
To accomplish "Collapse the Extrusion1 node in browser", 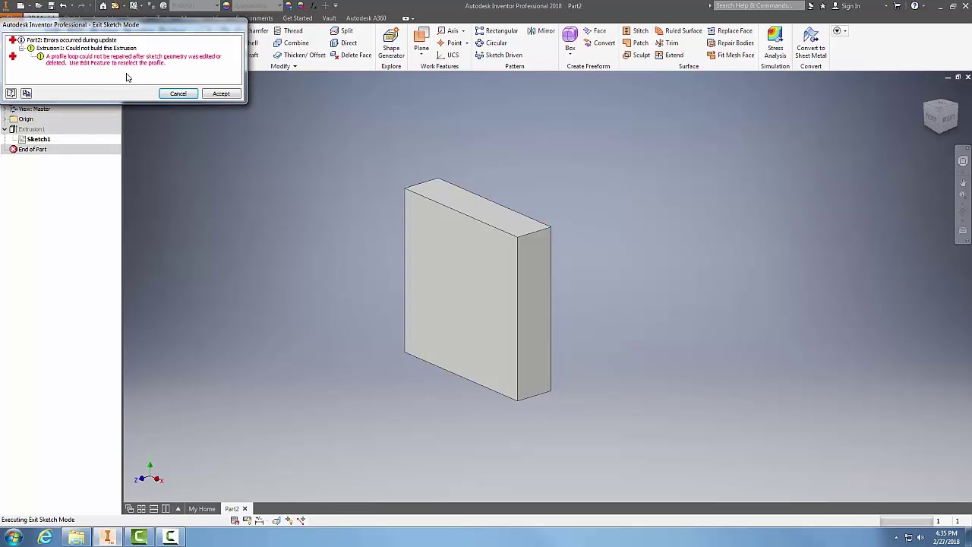I will [x=4, y=129].
